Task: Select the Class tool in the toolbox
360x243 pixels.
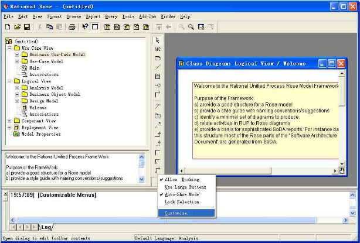Action: (158, 76)
